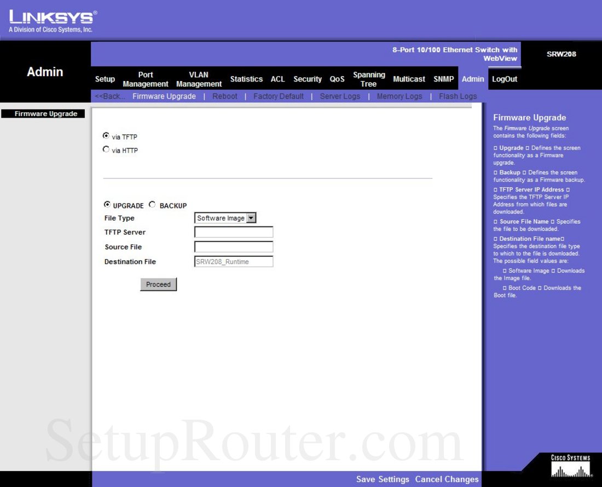The height and width of the screenshot is (487, 602).
Task: Open the QoS tab
Action: 337,79
